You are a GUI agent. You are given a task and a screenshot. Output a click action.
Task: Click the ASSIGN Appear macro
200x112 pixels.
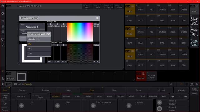(151, 76)
